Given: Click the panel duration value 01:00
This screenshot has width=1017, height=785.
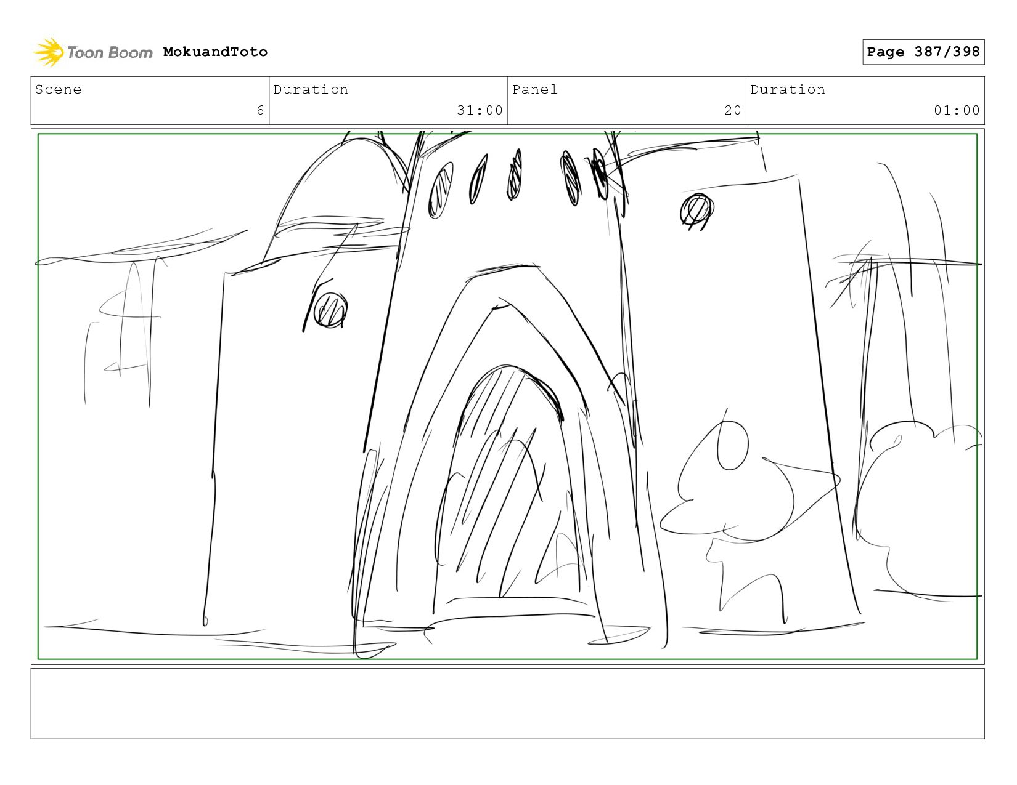Looking at the screenshot, I should 957,110.
